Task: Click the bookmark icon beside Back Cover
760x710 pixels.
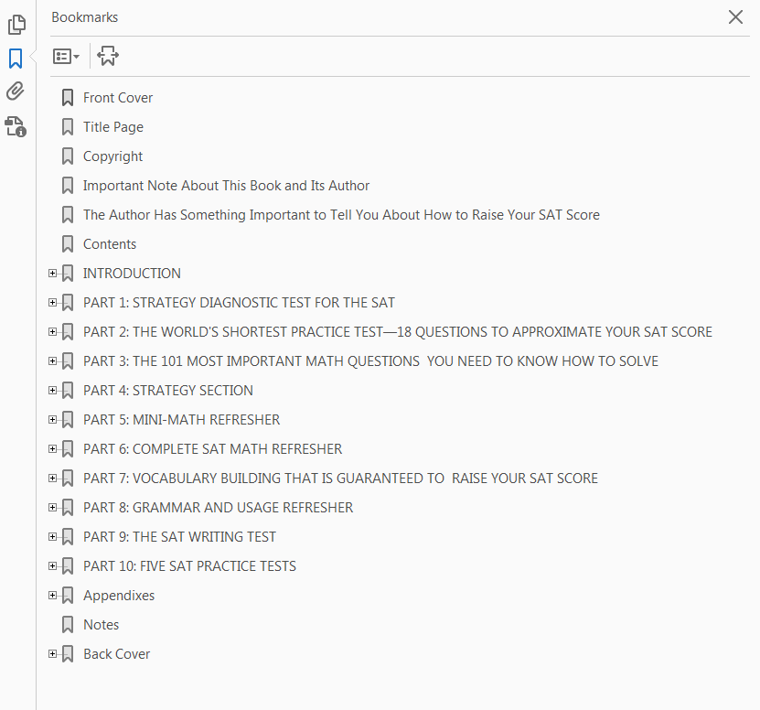Action: [x=68, y=654]
